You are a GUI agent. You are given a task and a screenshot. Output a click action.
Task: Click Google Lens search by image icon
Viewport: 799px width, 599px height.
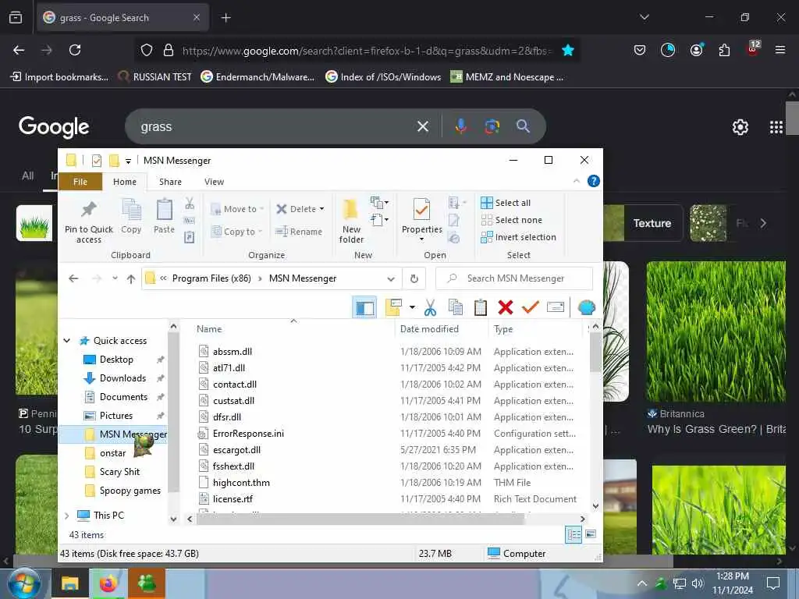point(492,126)
